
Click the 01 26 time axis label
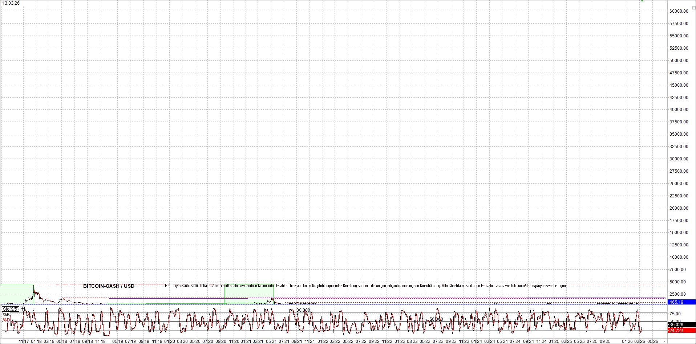point(627,341)
